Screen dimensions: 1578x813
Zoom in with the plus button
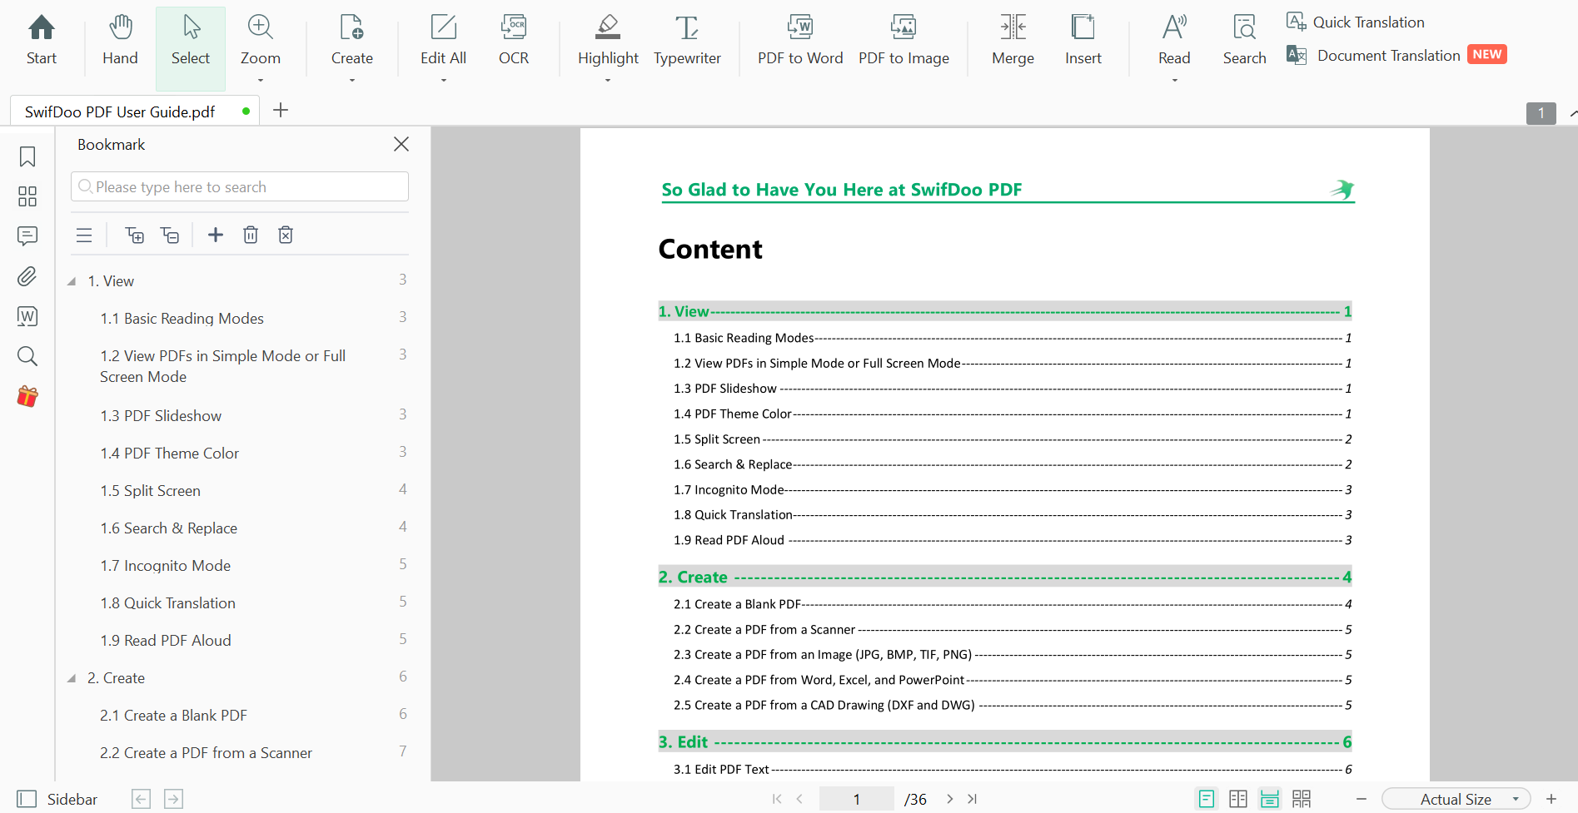[x=1551, y=799]
